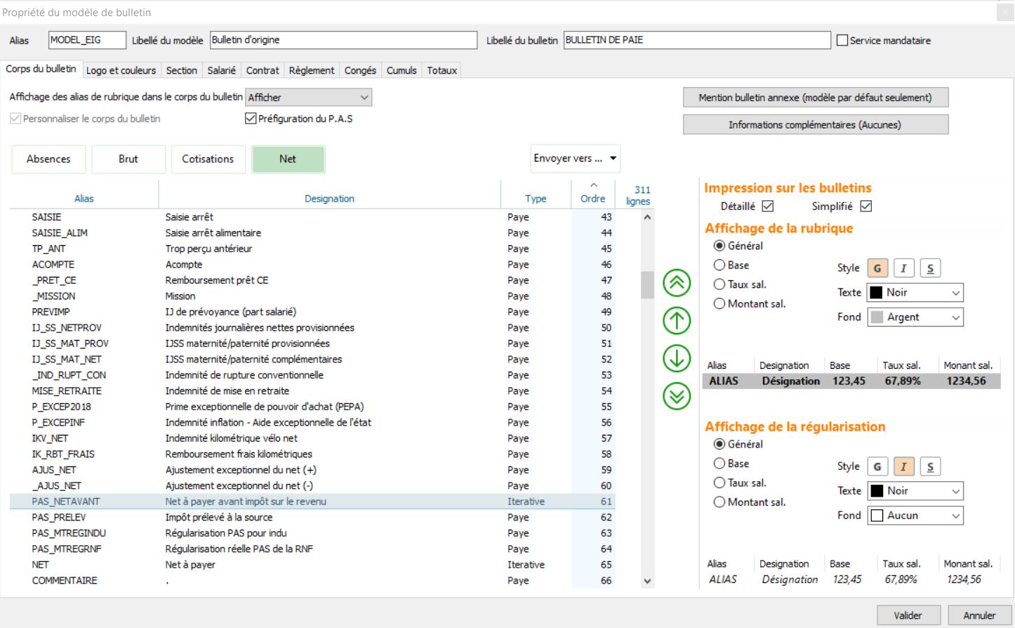
Task: Toggle bold G style for rubrique
Action: pos(877,268)
